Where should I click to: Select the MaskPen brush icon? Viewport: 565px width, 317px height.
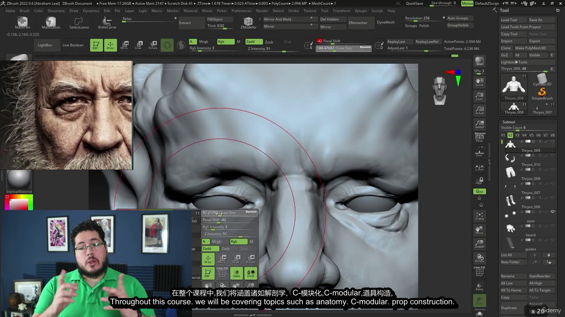pyautogui.click(x=23, y=22)
